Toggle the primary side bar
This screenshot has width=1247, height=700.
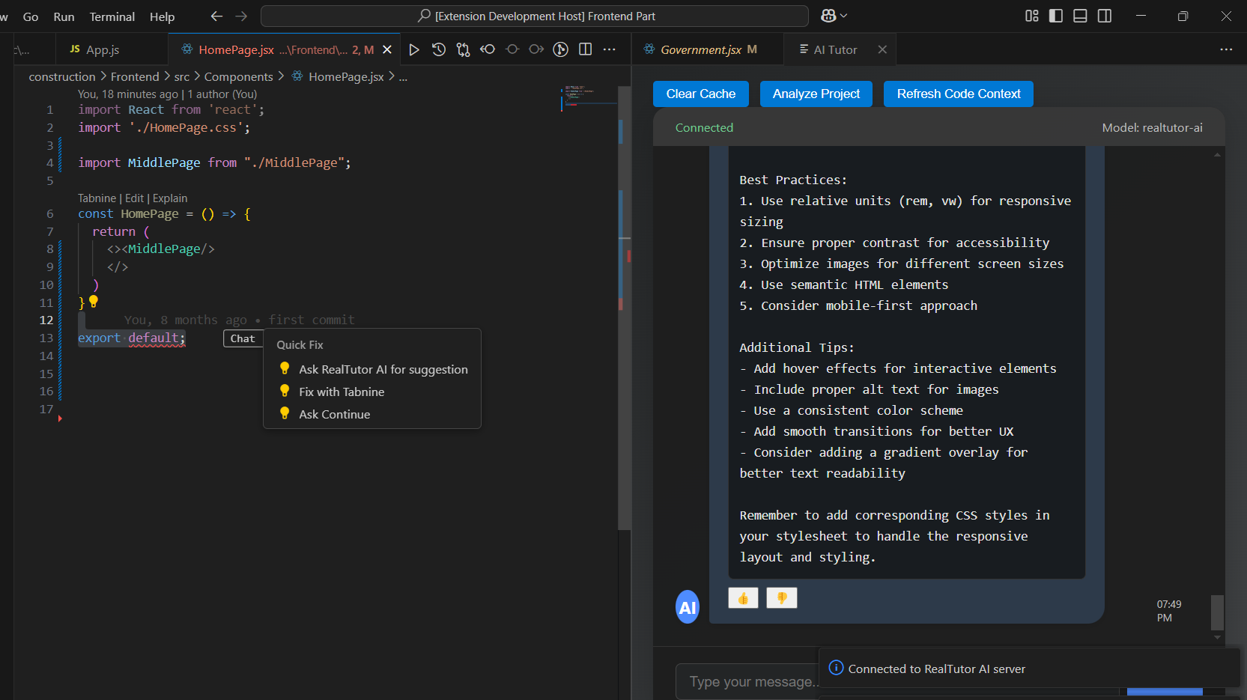(x=1056, y=16)
